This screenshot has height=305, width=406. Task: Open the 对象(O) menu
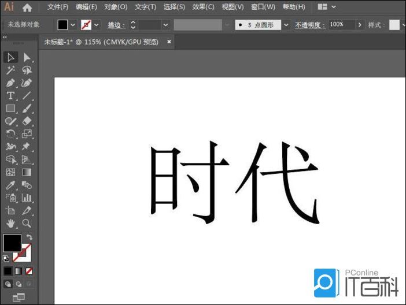click(116, 7)
